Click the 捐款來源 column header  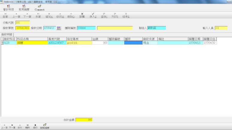(x=150, y=39)
